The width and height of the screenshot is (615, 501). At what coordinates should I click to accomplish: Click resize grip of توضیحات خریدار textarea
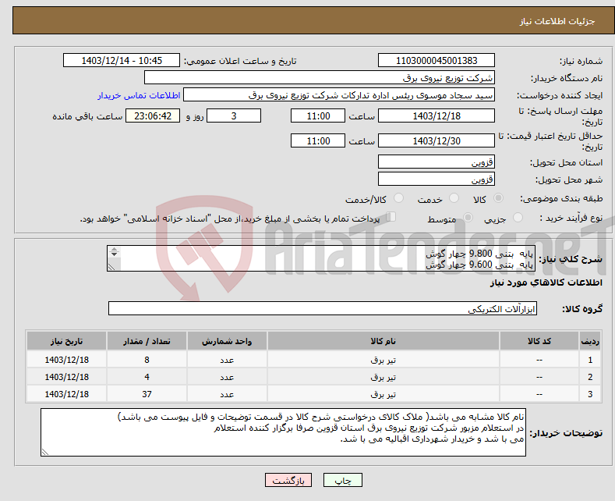tap(45, 452)
